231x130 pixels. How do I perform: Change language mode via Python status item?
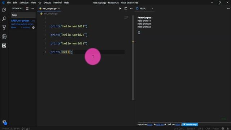click(215, 129)
